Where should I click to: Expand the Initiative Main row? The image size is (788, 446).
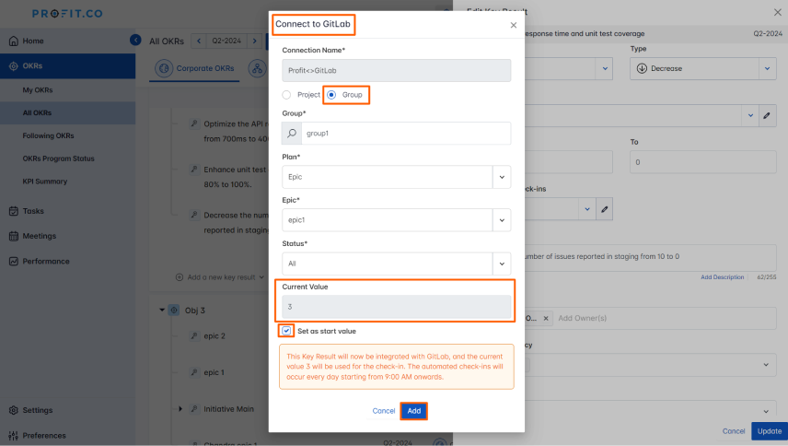(x=180, y=409)
